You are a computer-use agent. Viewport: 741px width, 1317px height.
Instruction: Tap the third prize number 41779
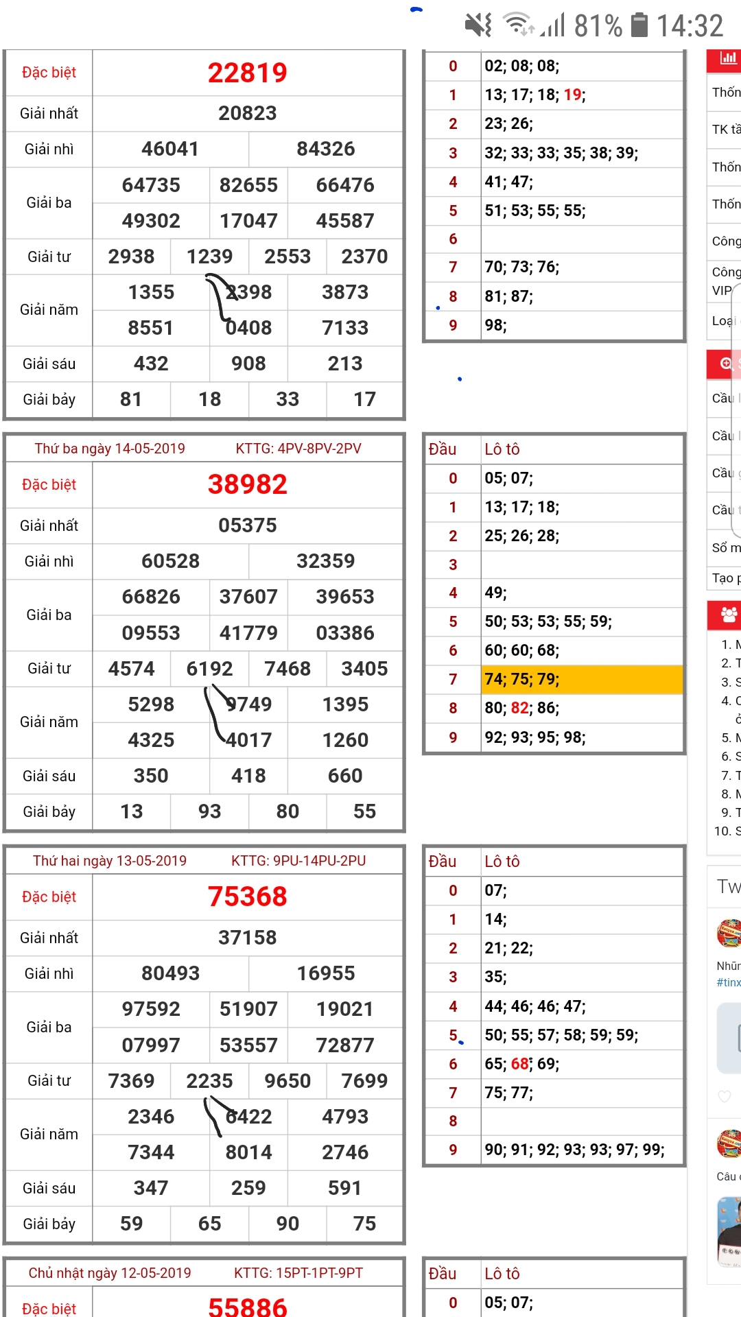point(248,633)
